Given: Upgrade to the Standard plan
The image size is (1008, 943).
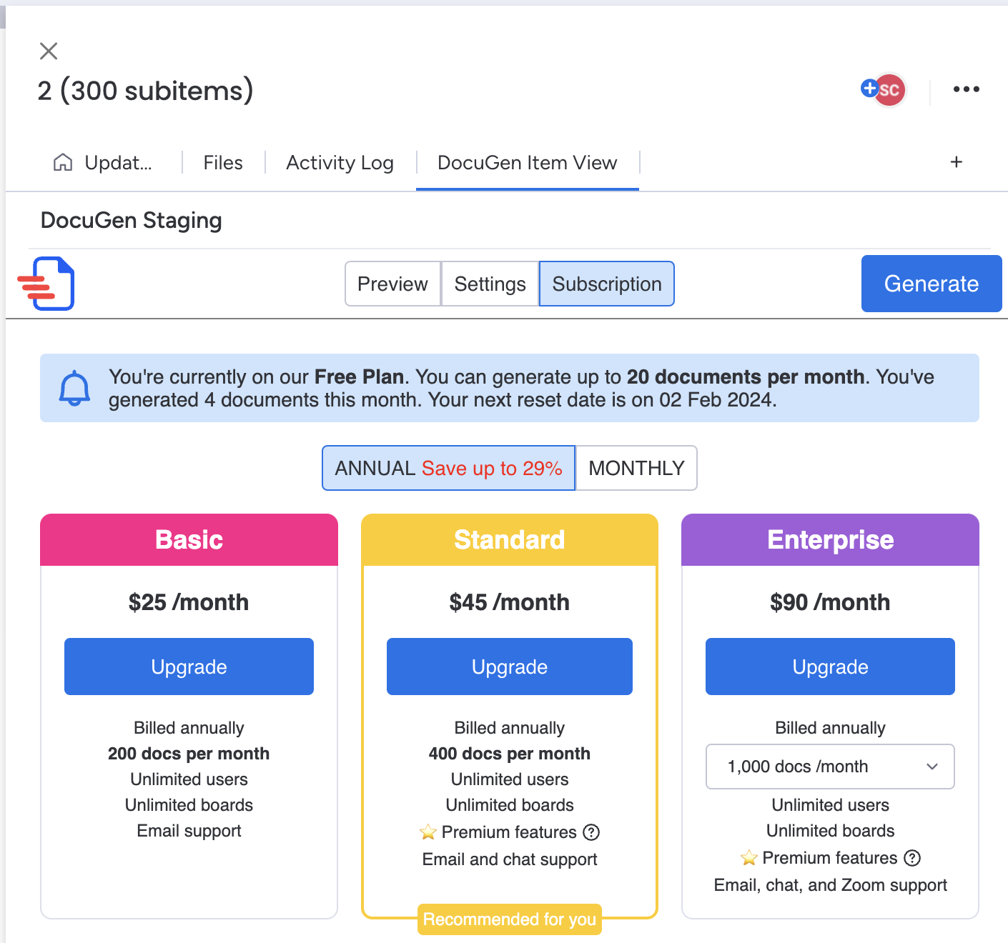Looking at the screenshot, I should (510, 667).
